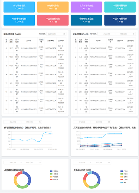
Task: Click red segment of operator donut chart
Action: 18,174
